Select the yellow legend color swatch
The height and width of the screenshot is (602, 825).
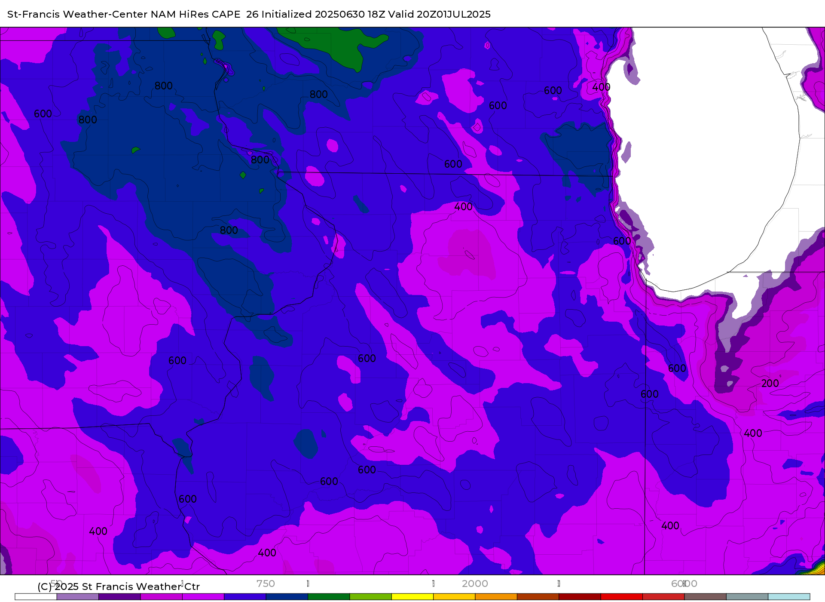[x=412, y=597]
